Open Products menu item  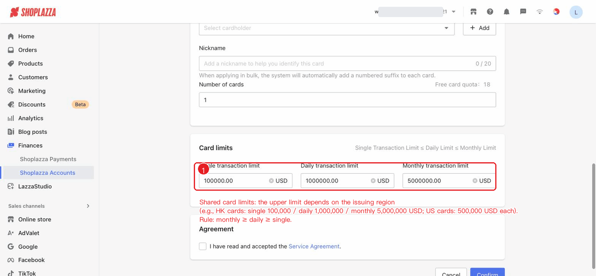(x=30, y=64)
